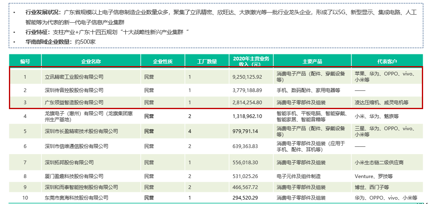This screenshot has height=204, width=430.
Task: Click the Venture、罗技等 customer cell
Action: click(374, 176)
